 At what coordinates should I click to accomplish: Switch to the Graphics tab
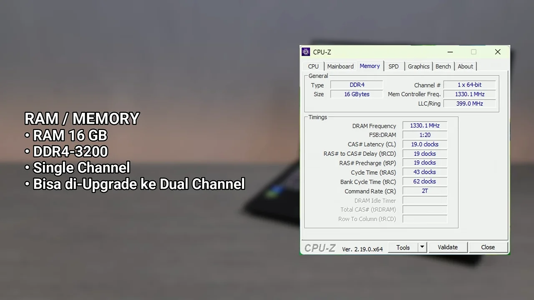coord(418,66)
